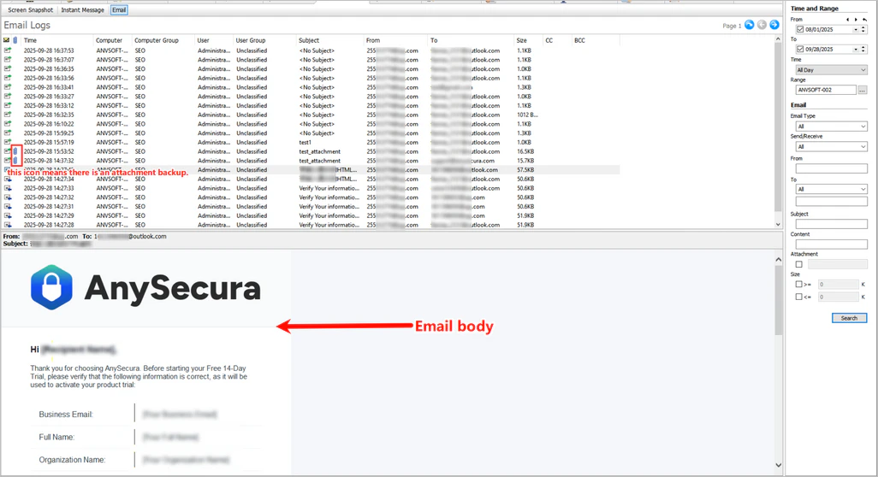The image size is (878, 477).
Task: Uncheck the From date 08/01/2025 checkbox
Action: (800, 29)
